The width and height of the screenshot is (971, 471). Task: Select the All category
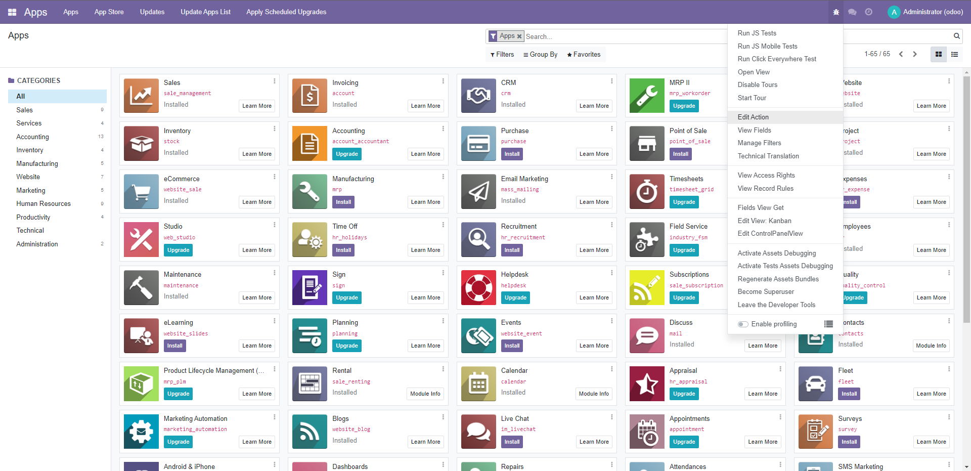click(57, 96)
